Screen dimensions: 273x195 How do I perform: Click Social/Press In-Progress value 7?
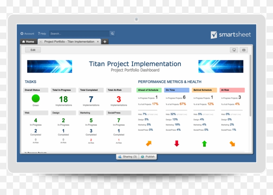coord(119,120)
